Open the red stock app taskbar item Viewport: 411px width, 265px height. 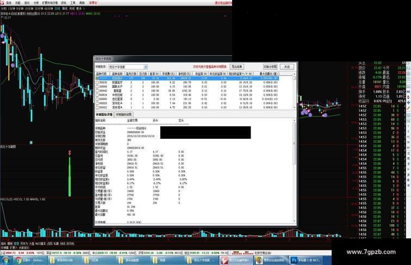tap(236, 260)
